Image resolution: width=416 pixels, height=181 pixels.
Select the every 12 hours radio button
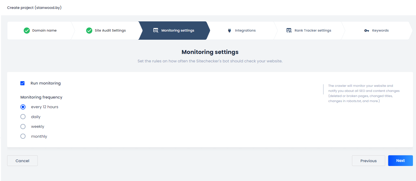coord(23,107)
